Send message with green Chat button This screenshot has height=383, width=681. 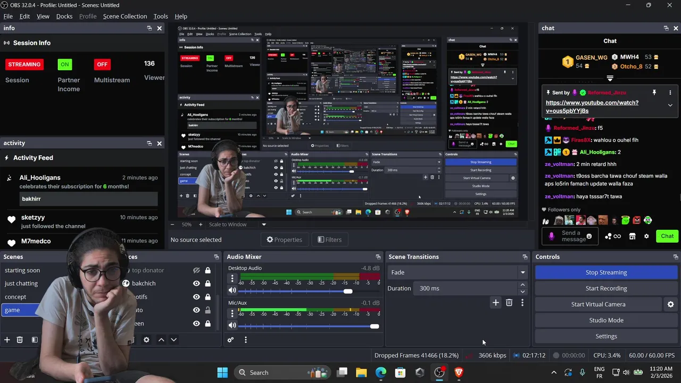[x=667, y=236]
